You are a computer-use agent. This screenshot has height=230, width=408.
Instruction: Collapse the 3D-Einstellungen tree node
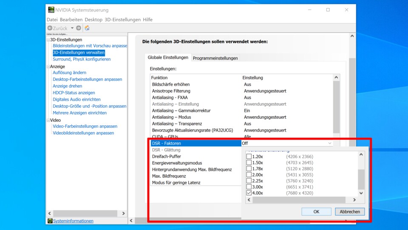(x=48, y=40)
